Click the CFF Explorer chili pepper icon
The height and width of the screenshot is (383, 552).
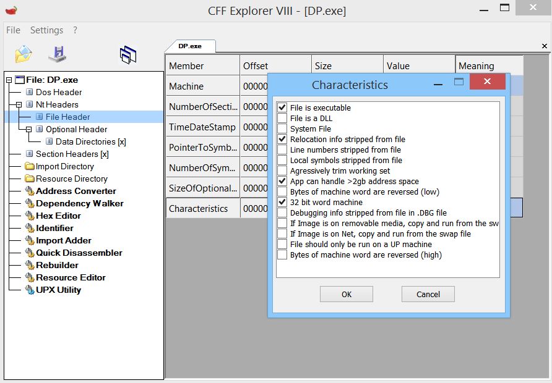pyautogui.click(x=12, y=10)
